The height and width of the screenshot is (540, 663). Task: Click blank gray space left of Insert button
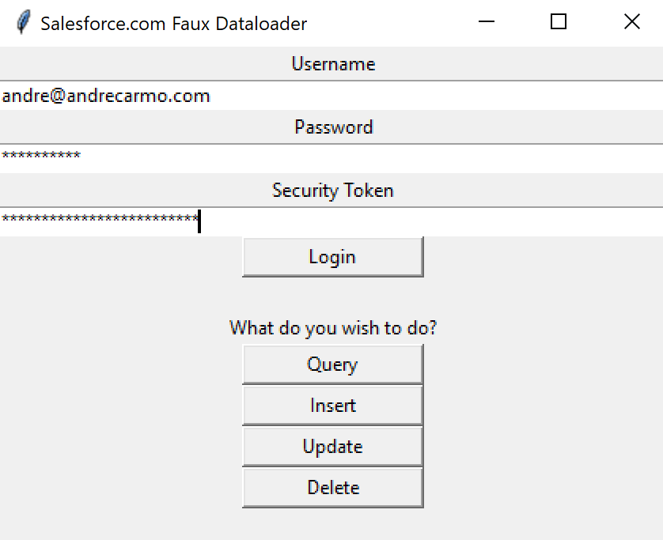pyautogui.click(x=119, y=406)
